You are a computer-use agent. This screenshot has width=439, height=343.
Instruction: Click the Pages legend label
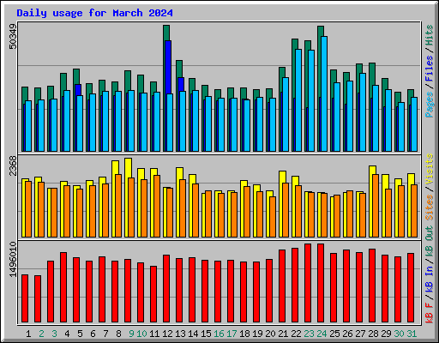pos(430,105)
